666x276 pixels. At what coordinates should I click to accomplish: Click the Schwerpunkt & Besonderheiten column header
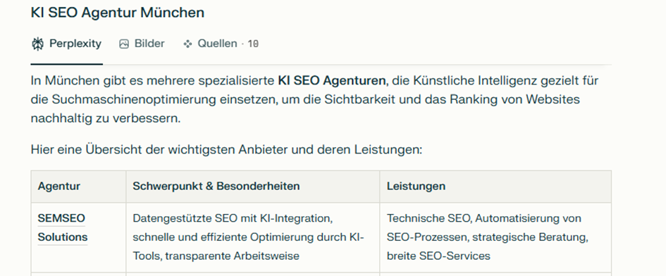(x=216, y=186)
